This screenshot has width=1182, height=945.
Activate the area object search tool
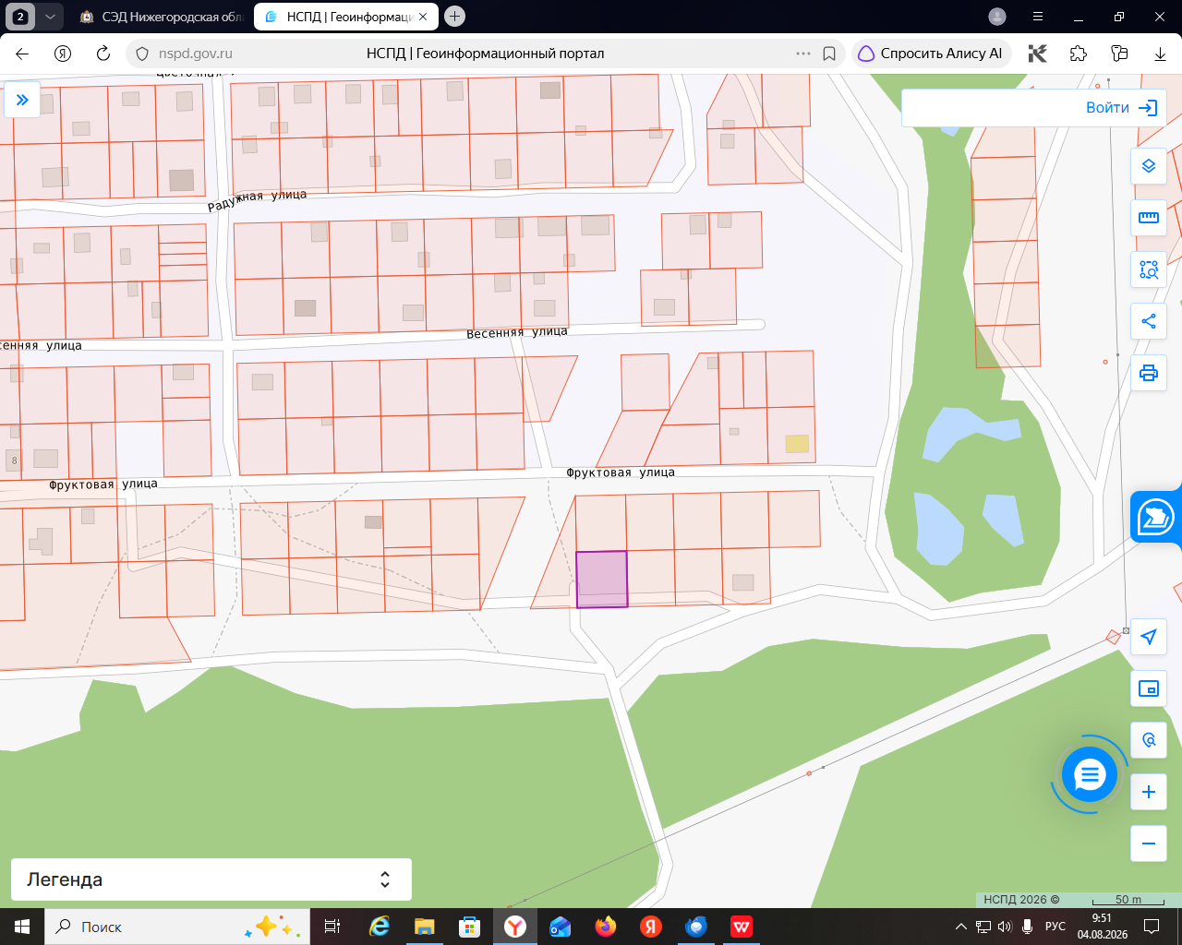[1149, 269]
